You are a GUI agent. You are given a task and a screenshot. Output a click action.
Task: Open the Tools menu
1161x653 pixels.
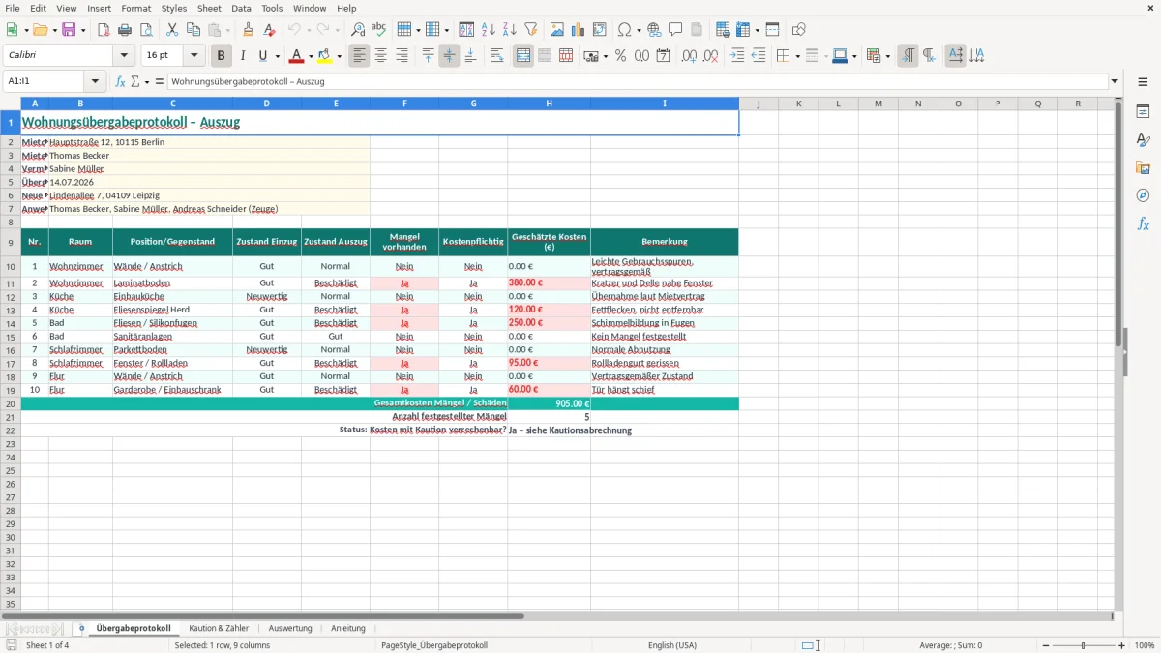[x=272, y=8]
